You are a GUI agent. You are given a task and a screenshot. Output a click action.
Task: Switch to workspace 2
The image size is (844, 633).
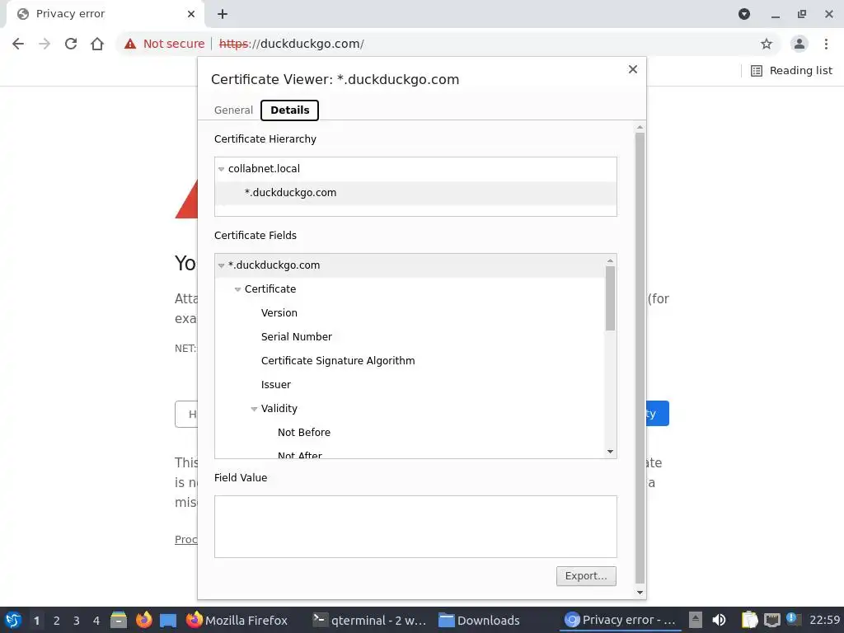point(57,621)
